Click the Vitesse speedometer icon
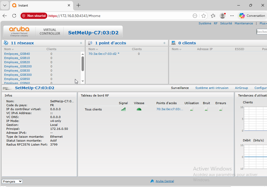Image resolution: width=267 pixels, height=187 pixels. [139, 109]
